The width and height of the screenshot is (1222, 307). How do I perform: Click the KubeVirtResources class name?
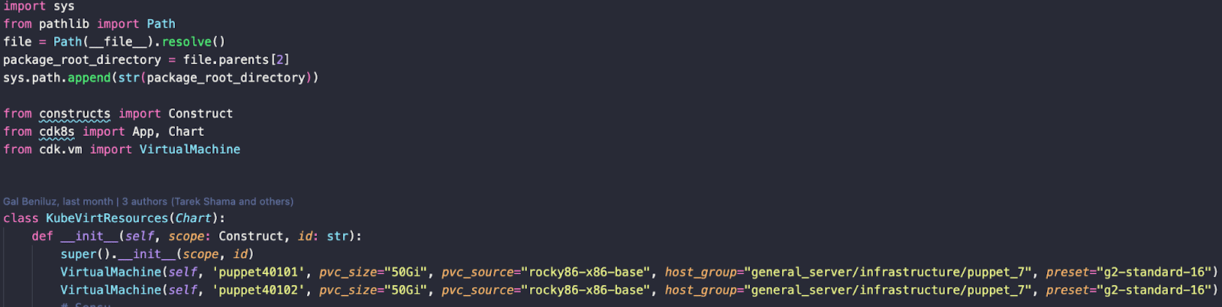(107, 218)
